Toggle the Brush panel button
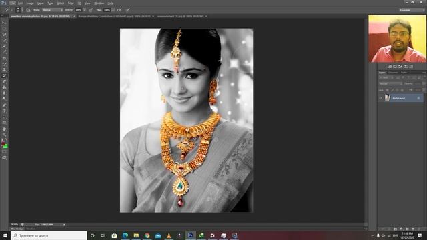Viewport: 427px width, 240px height. pos(28,10)
